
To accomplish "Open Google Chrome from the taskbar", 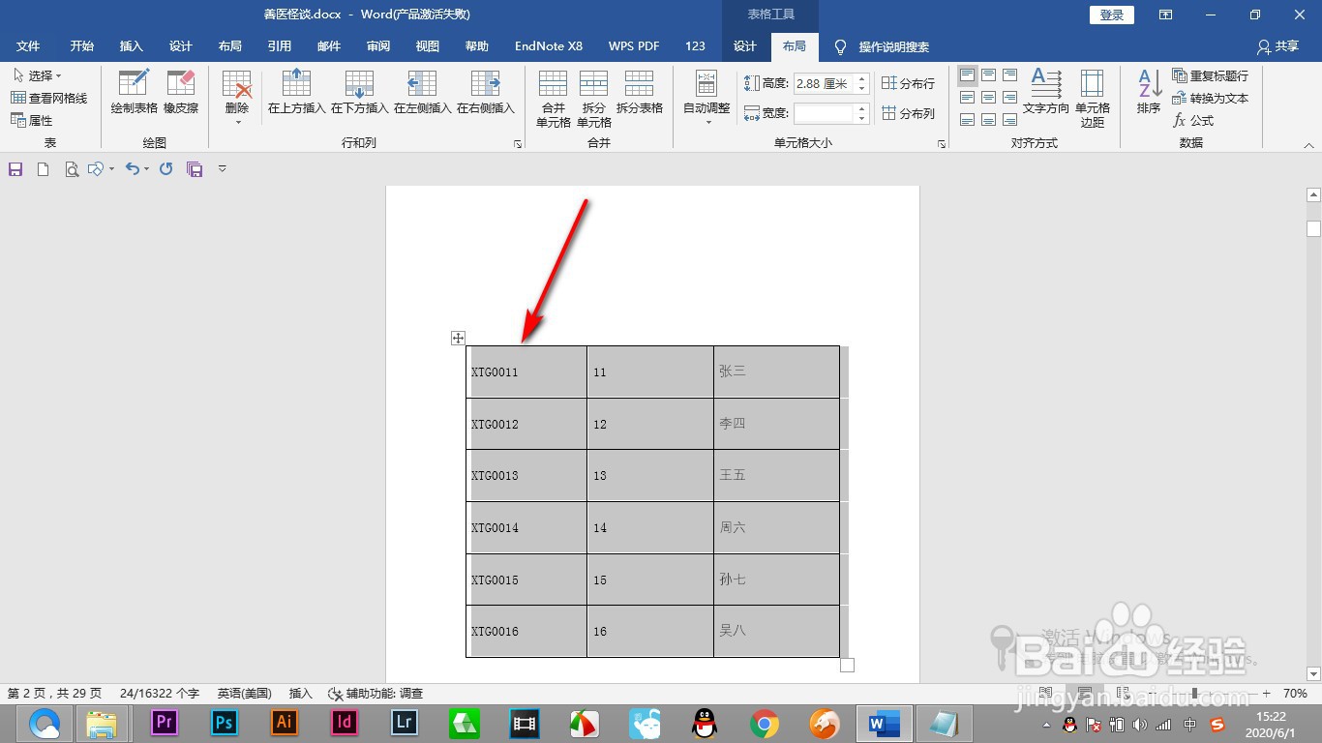I will [765, 723].
